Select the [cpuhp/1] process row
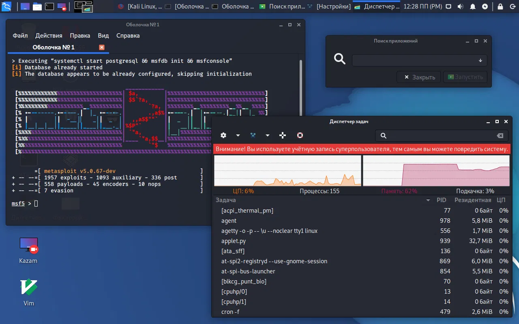This screenshot has width=519, height=324. (x=362, y=302)
